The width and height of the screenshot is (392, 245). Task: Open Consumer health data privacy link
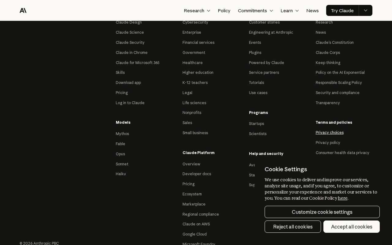pyautogui.click(x=342, y=153)
